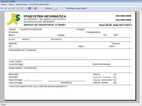Click Nome Recebedor label
Viewport: 142px width, 106px height.
point(102,64)
